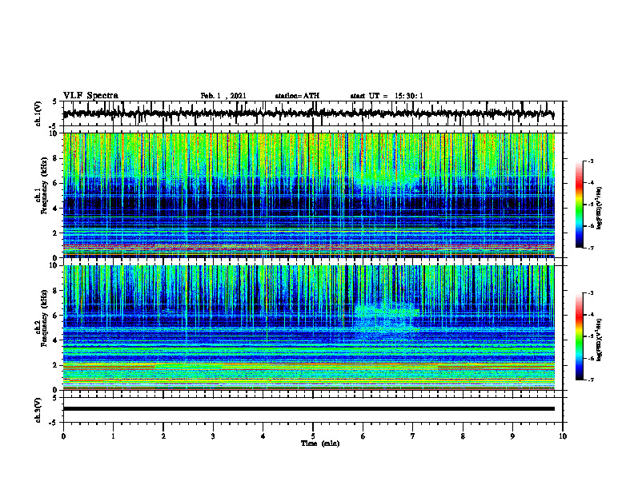Select the ch.1 color bar log(PSD) unit label

click(600, 209)
